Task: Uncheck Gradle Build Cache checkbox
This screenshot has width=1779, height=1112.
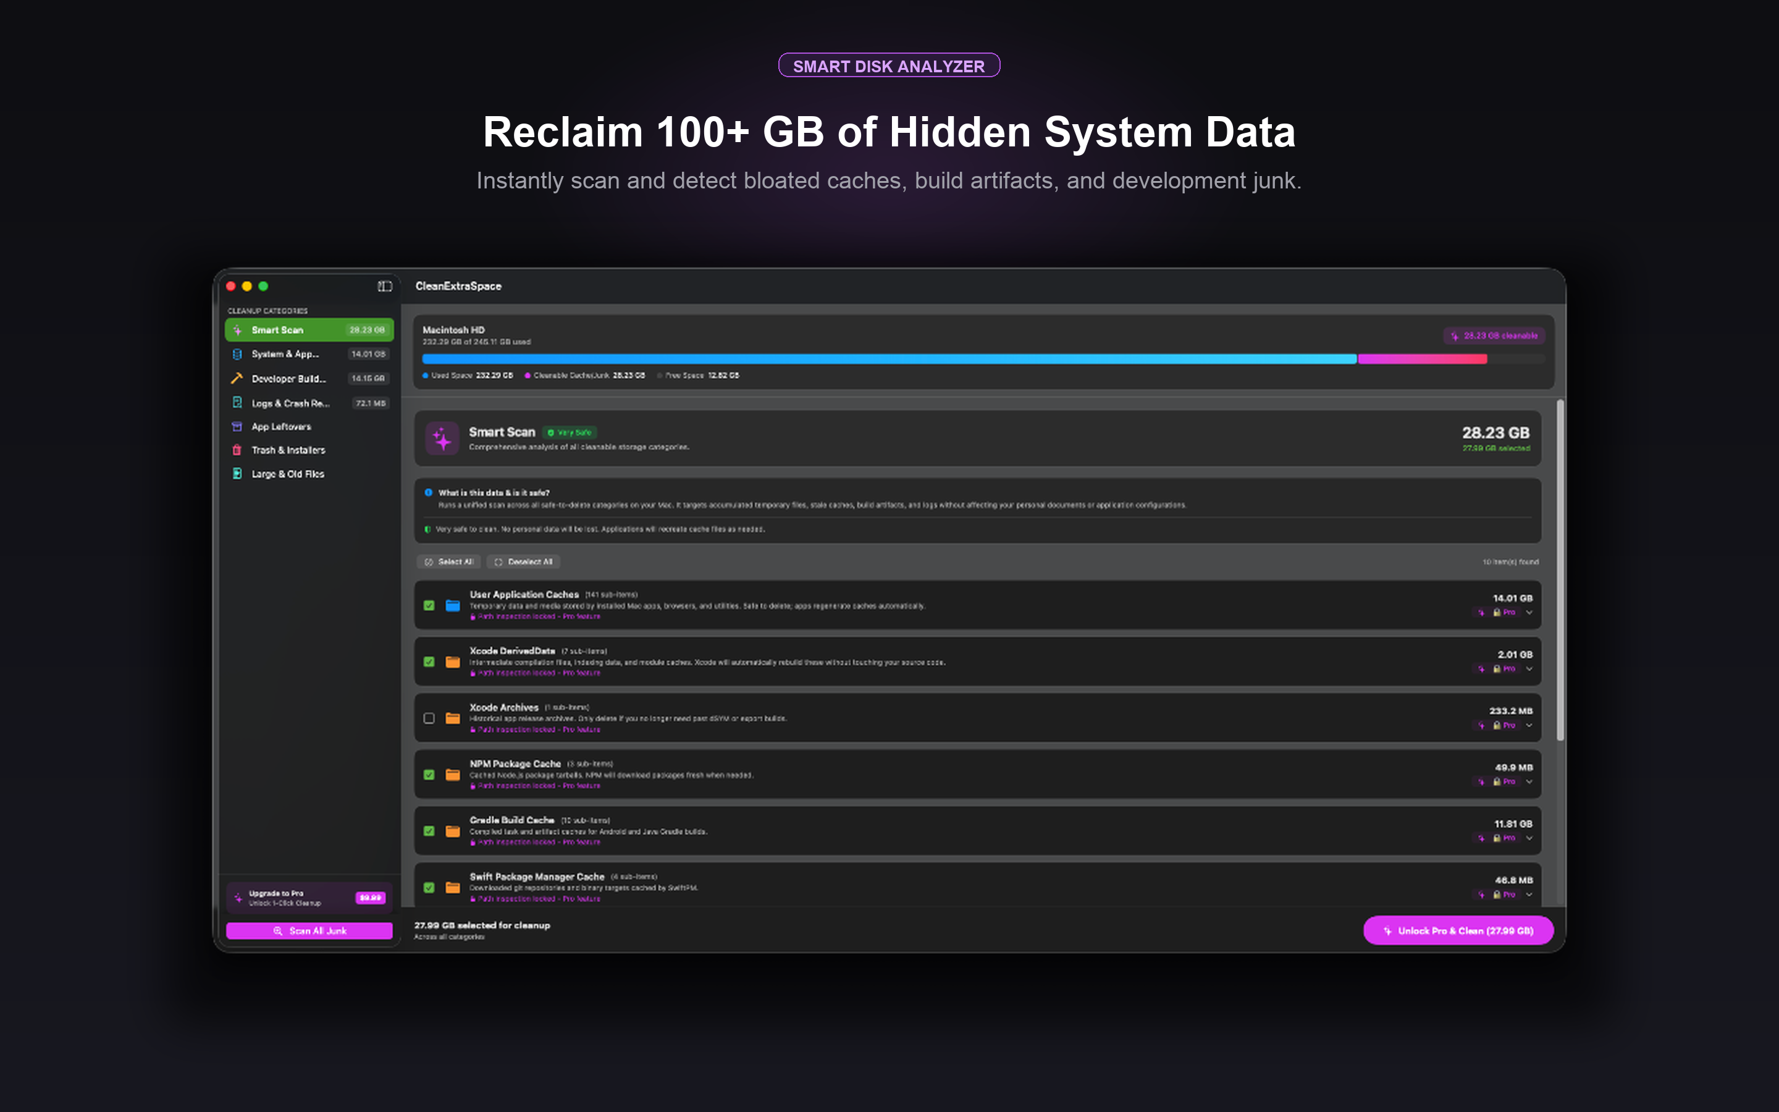Action: pyautogui.click(x=429, y=831)
